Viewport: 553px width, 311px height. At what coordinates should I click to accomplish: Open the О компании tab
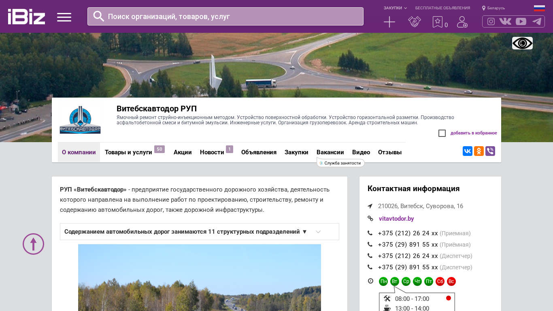tap(79, 152)
